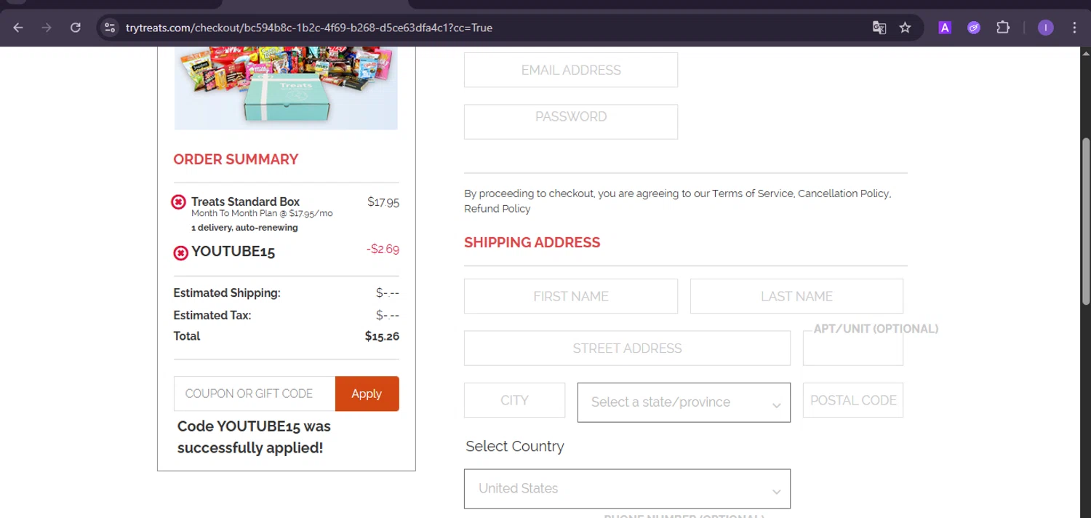Viewport: 1091px width, 518px height.
Task: Click the Estimated Shipping label
Action: coord(227,293)
